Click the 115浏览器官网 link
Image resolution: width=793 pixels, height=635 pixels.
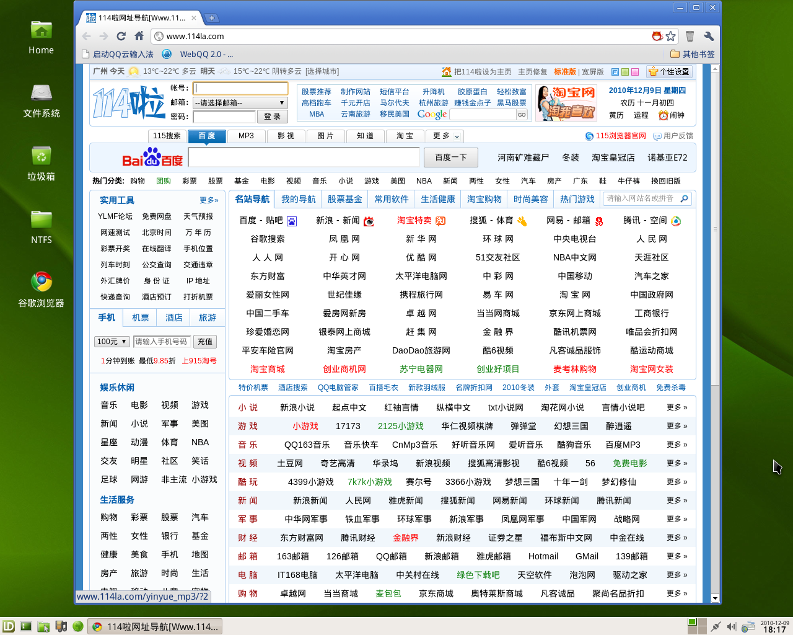pyautogui.click(x=616, y=136)
